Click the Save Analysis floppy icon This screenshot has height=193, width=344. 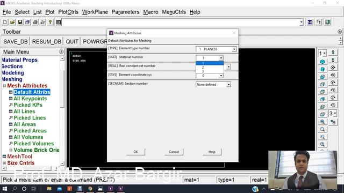pyautogui.click(x=20, y=22)
